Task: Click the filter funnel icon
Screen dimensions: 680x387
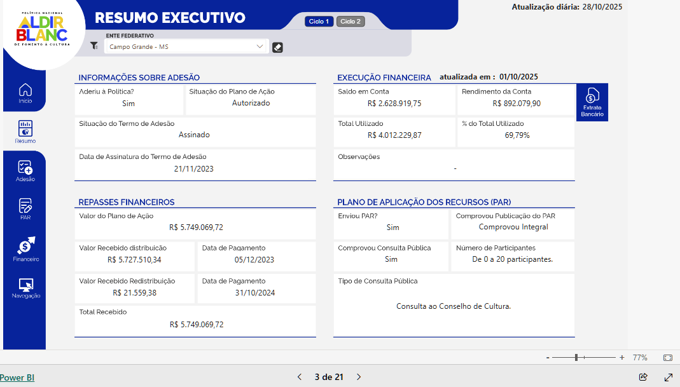Action: pyautogui.click(x=94, y=46)
